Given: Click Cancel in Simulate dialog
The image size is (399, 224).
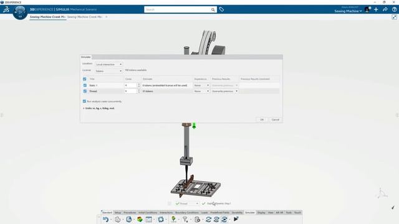Looking at the screenshot, I should click(276, 119).
